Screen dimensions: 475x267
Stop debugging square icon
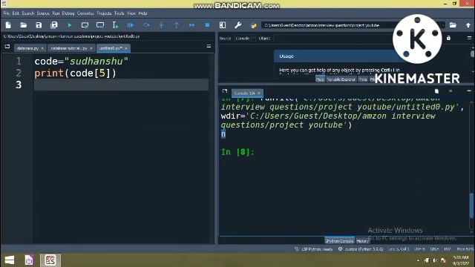coord(207,25)
